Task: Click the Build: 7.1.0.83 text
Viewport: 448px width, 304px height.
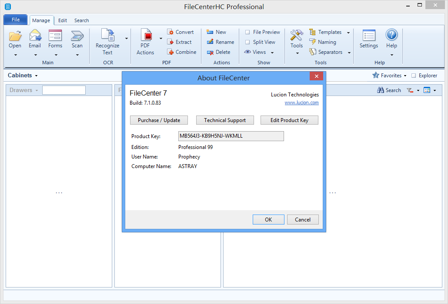Action: (145, 102)
